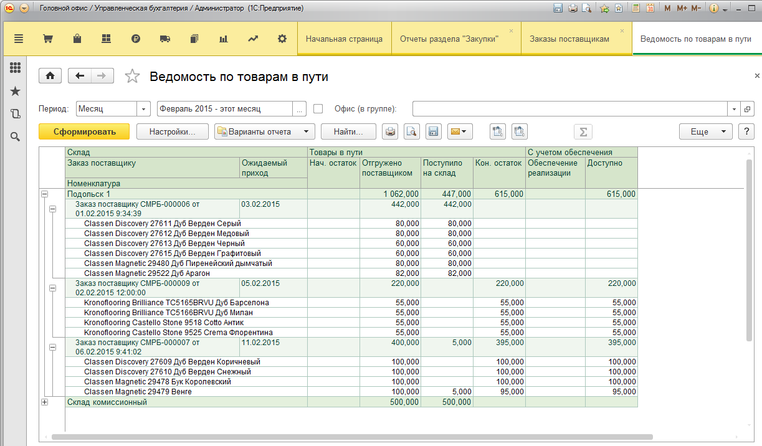
Task: Select row Kronoflooring Castello Stone 9518 Cotto Антик
Action: click(x=351, y=323)
